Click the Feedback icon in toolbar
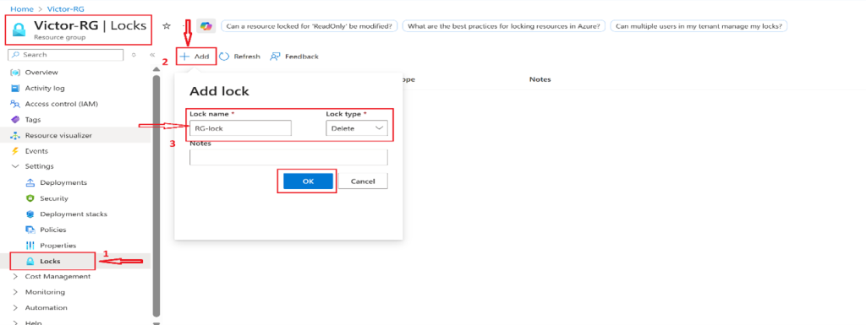 pyautogui.click(x=276, y=57)
